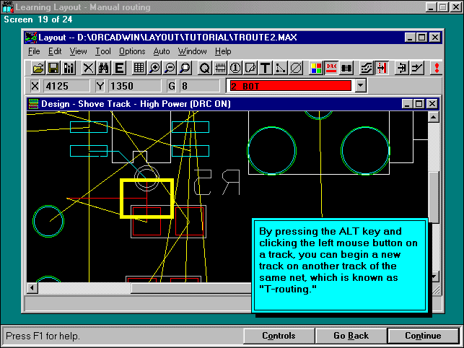
Task: Click the Open file folder icon
Action: click(x=39, y=68)
